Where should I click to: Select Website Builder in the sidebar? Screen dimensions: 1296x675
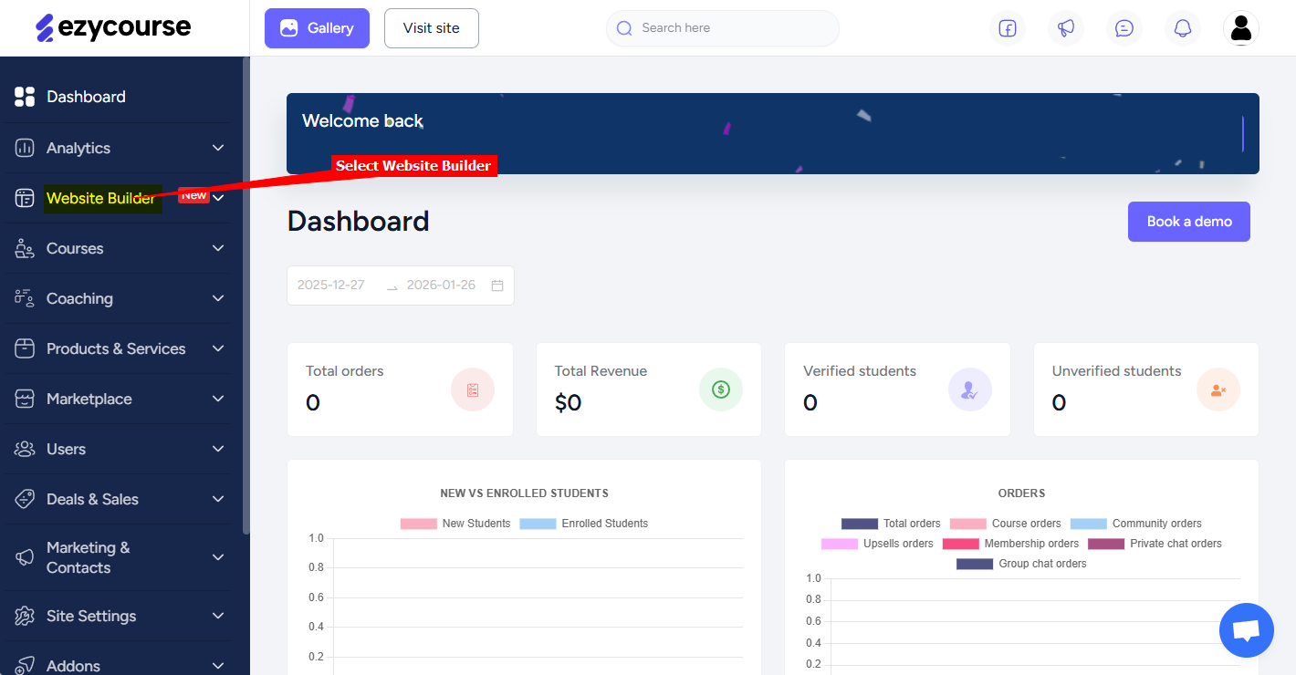[102, 198]
